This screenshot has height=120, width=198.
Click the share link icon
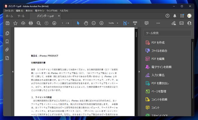point(174,23)
